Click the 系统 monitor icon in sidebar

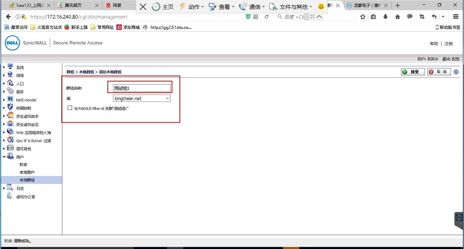[x=10, y=67]
